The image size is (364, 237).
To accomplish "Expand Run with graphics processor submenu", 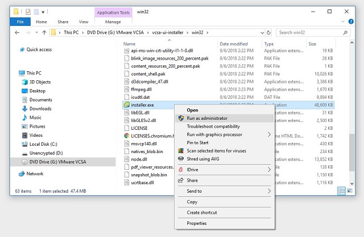I will pos(269,135).
